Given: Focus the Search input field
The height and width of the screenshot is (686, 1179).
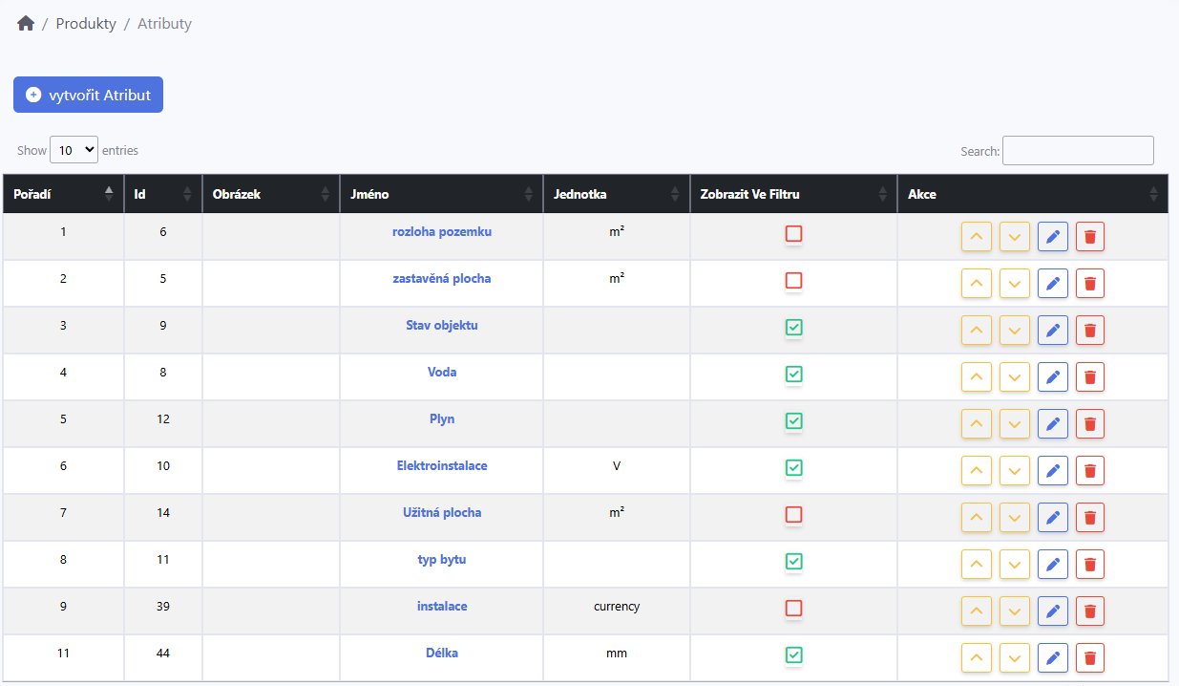Looking at the screenshot, I should (x=1077, y=151).
